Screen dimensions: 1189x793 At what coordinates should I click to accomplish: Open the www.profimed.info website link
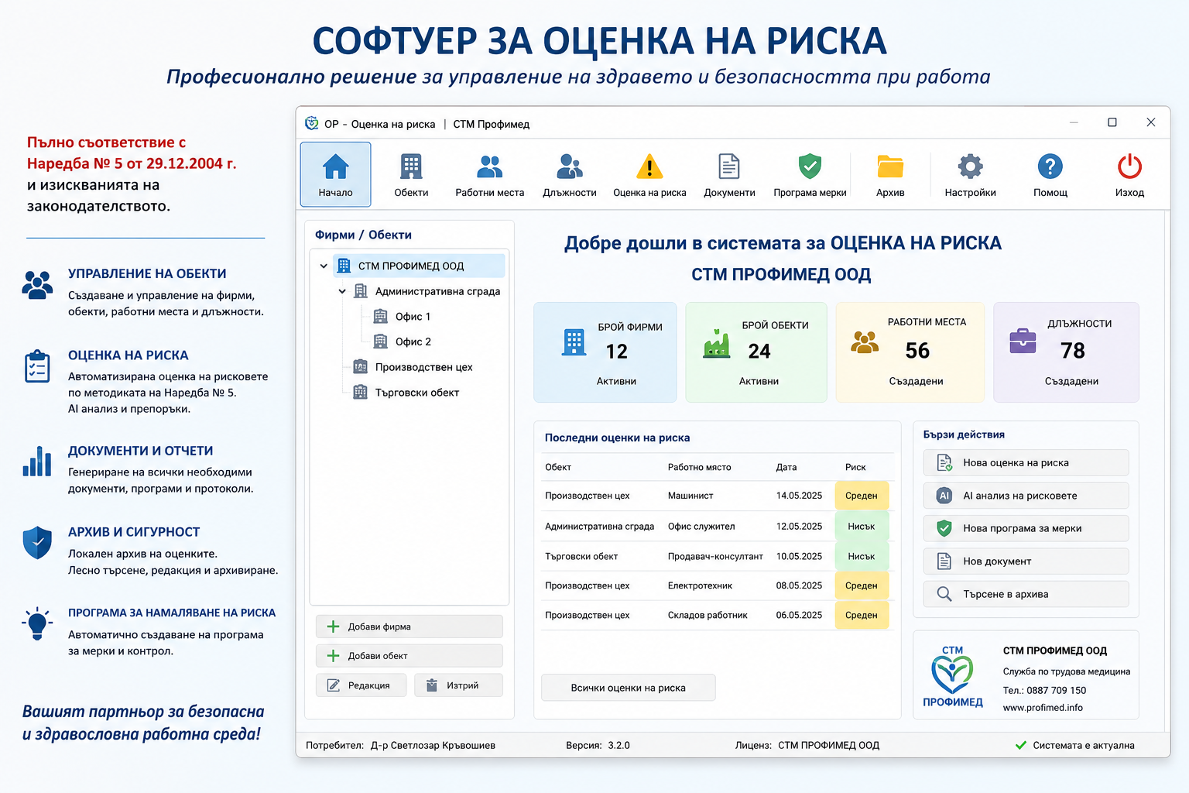point(1043,708)
